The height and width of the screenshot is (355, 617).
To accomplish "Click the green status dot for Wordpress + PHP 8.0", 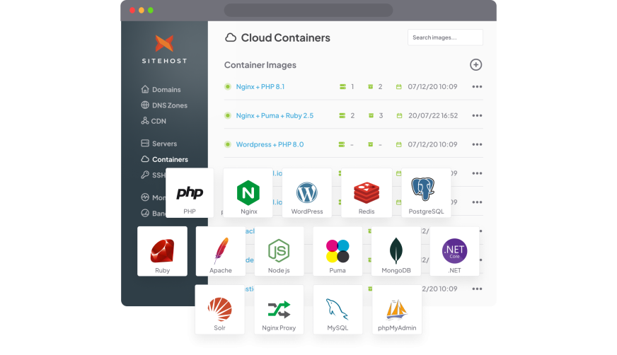I will (228, 145).
